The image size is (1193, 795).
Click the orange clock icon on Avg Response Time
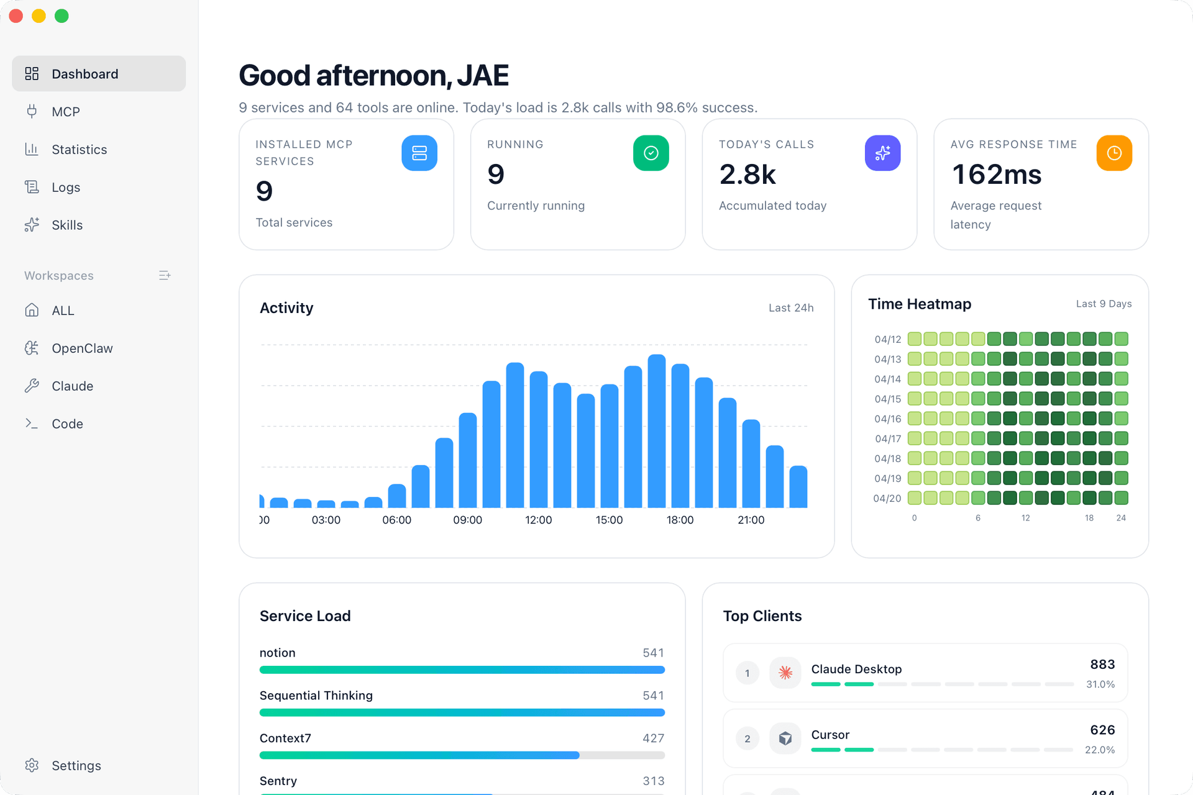point(1115,153)
